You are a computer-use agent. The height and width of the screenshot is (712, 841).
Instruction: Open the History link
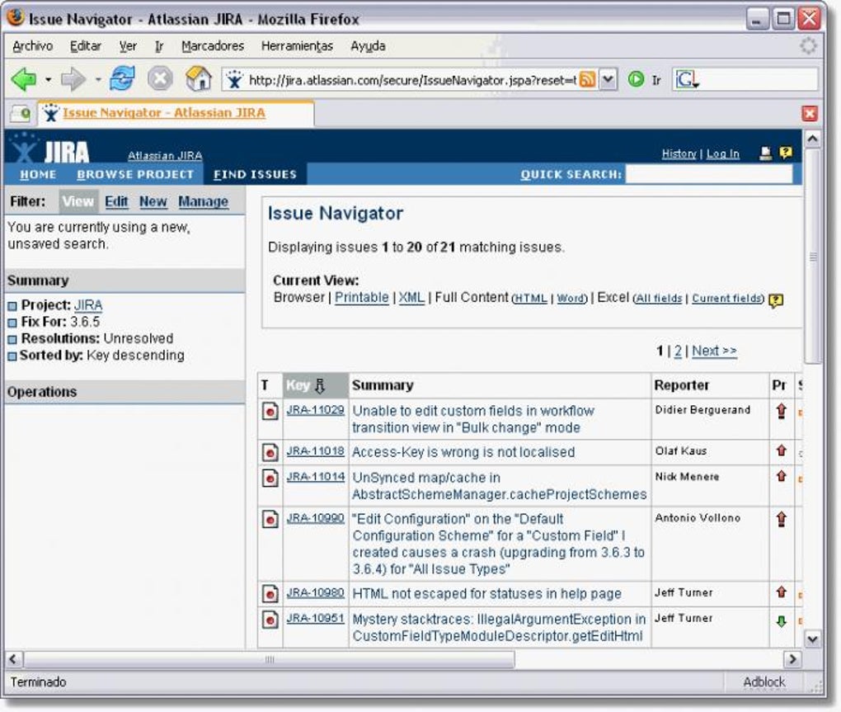679,154
